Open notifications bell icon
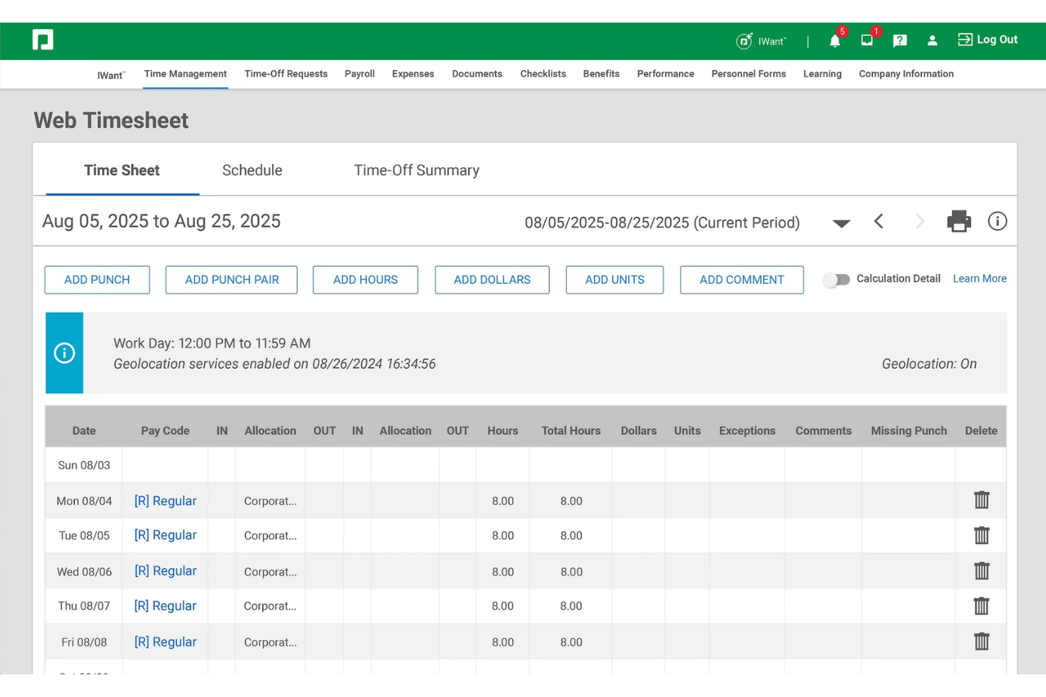This screenshot has width=1046, height=697. (x=835, y=41)
